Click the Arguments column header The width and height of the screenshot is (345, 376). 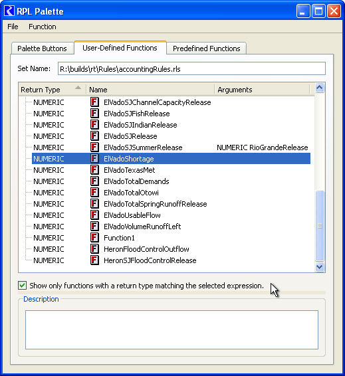262,90
